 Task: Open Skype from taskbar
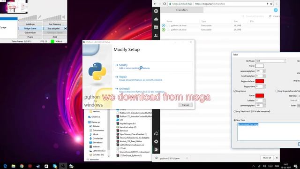(x=55, y=166)
